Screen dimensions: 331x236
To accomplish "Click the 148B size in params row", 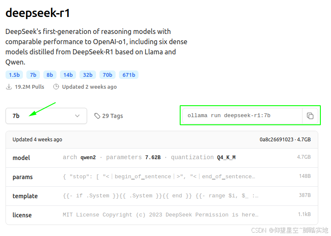I will pyautogui.click(x=305, y=176).
